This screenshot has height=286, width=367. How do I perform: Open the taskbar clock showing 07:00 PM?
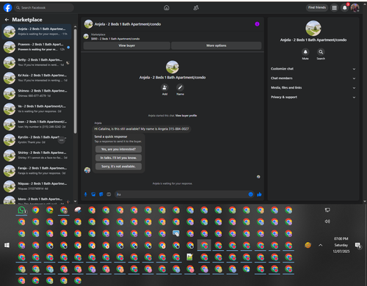tap(341, 245)
